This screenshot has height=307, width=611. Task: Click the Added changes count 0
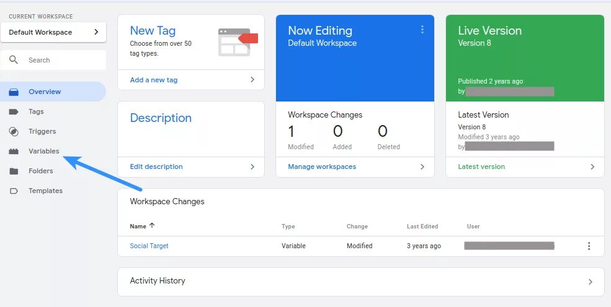337,131
